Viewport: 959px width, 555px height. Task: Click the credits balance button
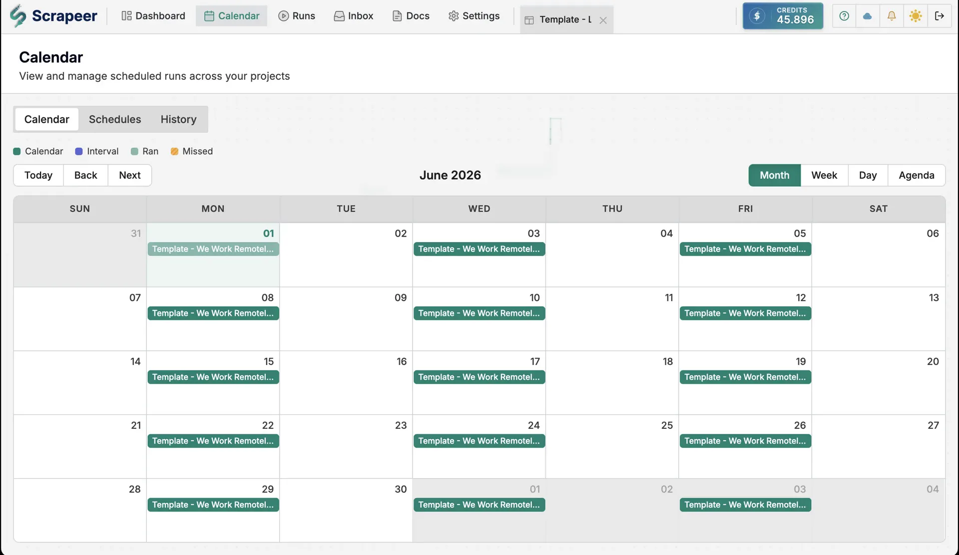(783, 16)
